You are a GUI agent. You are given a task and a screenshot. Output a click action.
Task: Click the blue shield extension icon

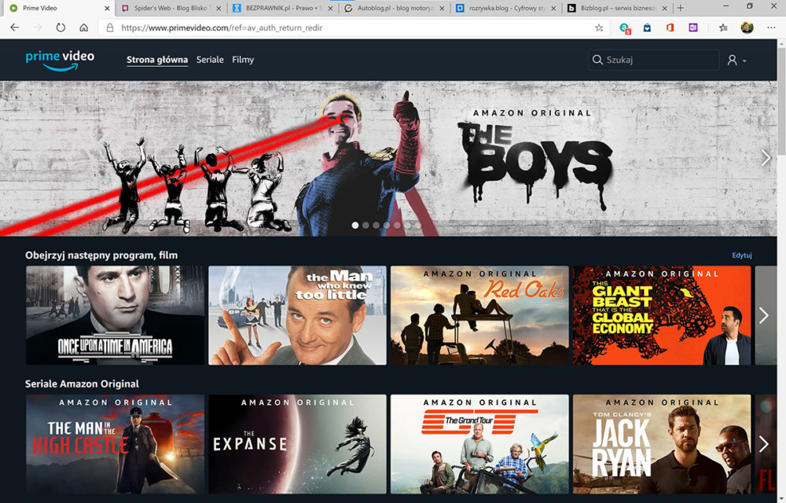coord(647,28)
